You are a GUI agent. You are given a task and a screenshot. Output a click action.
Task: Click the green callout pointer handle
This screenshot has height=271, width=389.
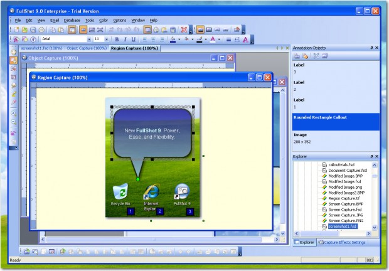[138, 179]
